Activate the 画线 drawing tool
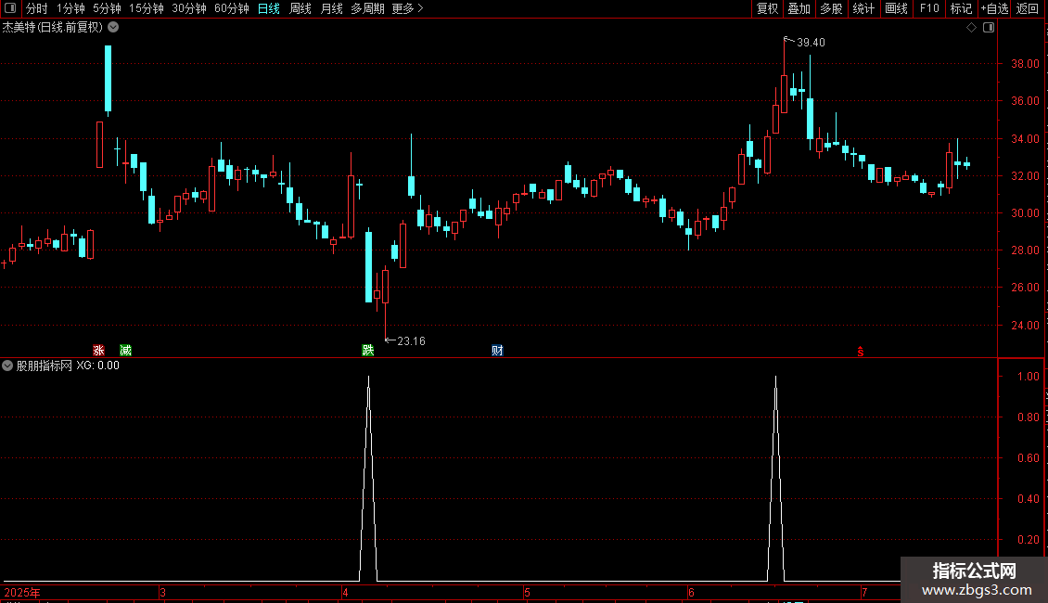 896,8
